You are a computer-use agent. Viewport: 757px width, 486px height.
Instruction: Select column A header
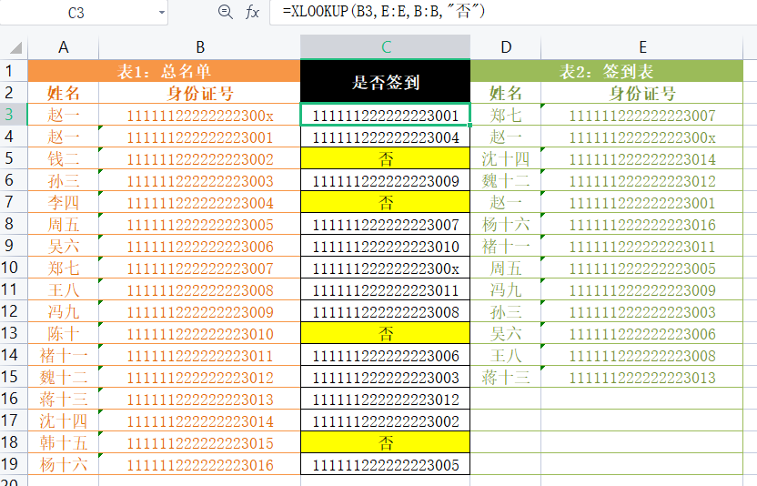pos(64,47)
